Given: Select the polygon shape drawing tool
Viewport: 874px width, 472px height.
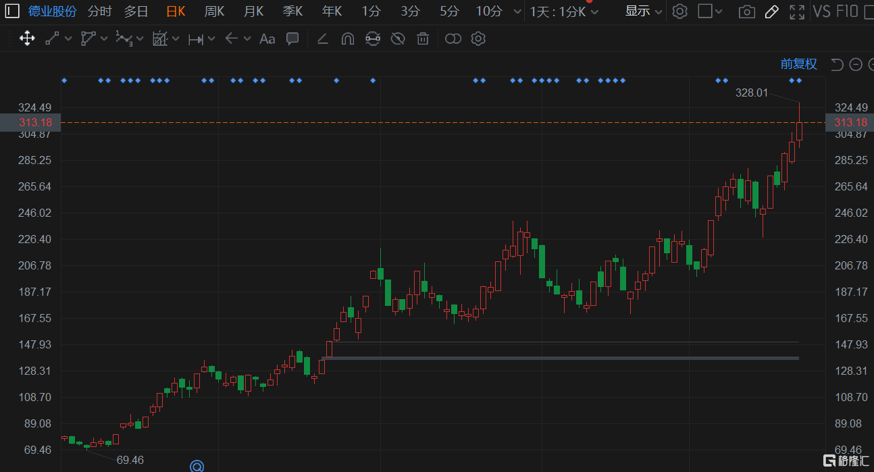Looking at the screenshot, I should tap(88, 38).
